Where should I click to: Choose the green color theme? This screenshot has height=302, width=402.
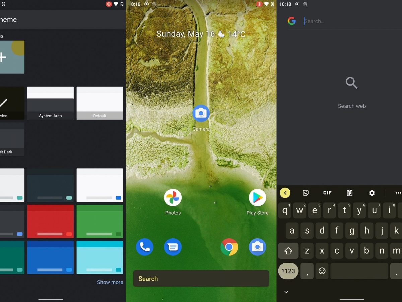click(x=99, y=221)
